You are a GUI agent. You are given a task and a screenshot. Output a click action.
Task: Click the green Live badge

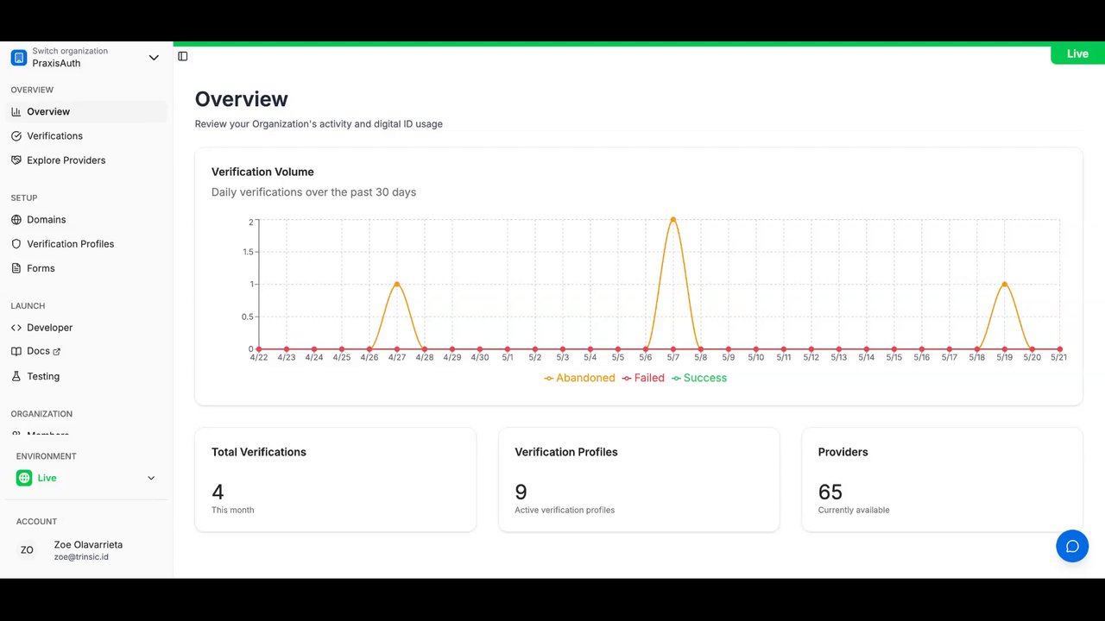coord(1077,53)
